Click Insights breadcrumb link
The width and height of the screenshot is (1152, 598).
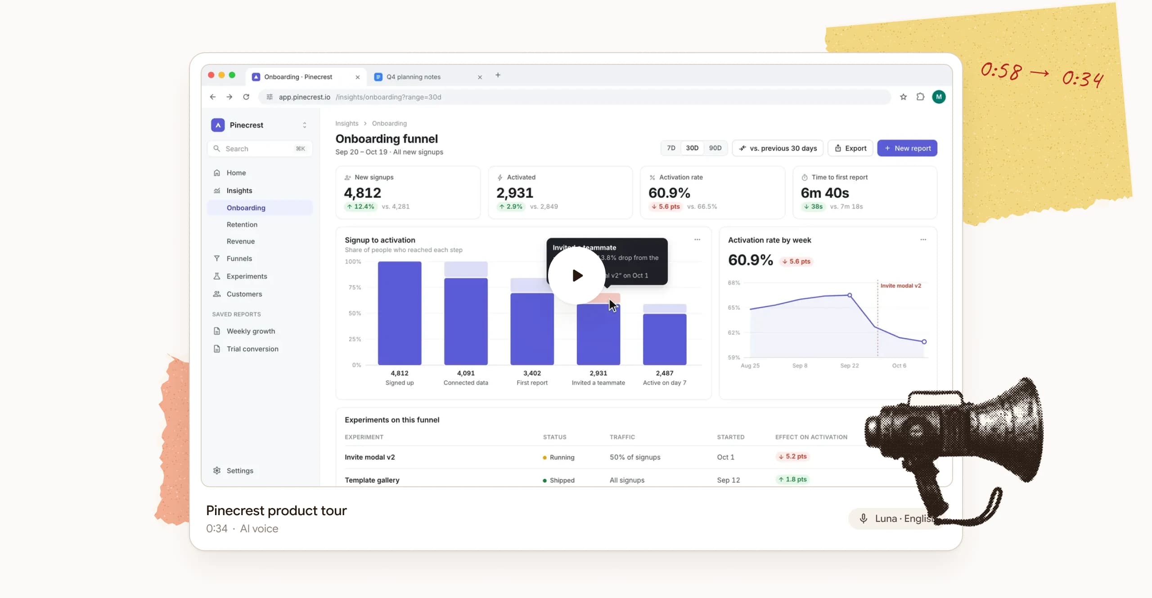coord(347,123)
